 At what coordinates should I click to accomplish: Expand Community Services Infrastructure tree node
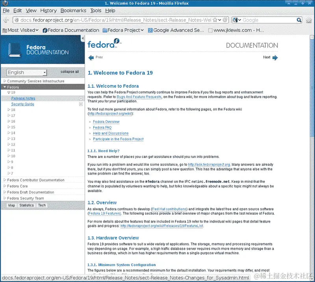coord(5,81)
